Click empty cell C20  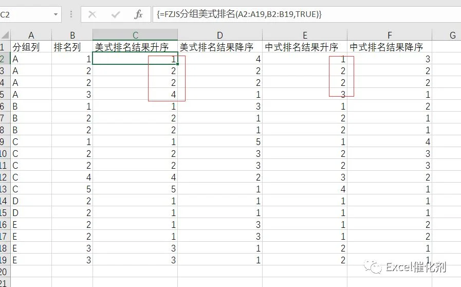135,272
